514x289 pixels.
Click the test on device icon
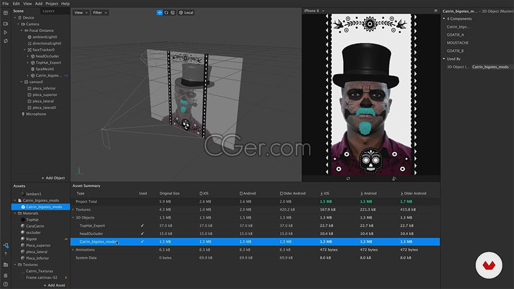point(6,245)
